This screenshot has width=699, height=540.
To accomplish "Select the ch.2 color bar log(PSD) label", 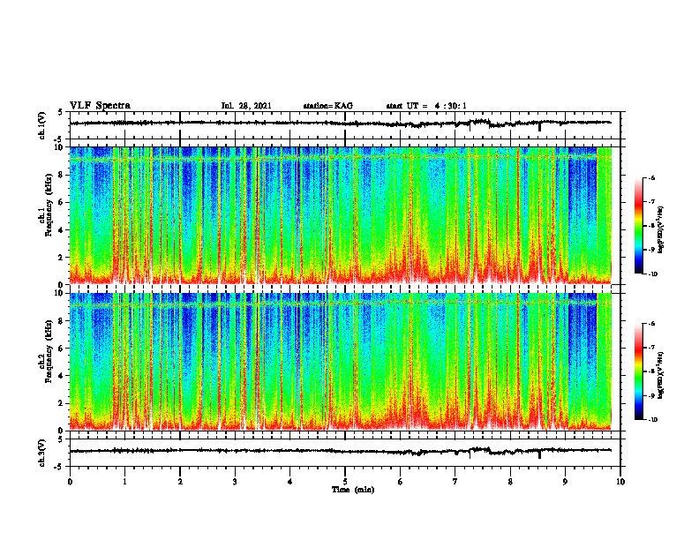I will [660, 375].
